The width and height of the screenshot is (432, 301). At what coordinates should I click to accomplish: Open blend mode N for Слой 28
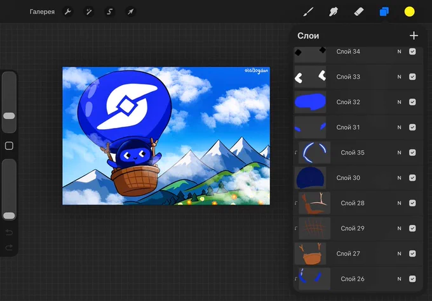click(x=399, y=203)
